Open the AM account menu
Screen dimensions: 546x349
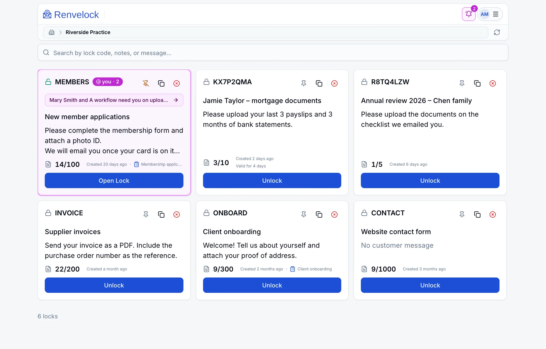click(490, 14)
